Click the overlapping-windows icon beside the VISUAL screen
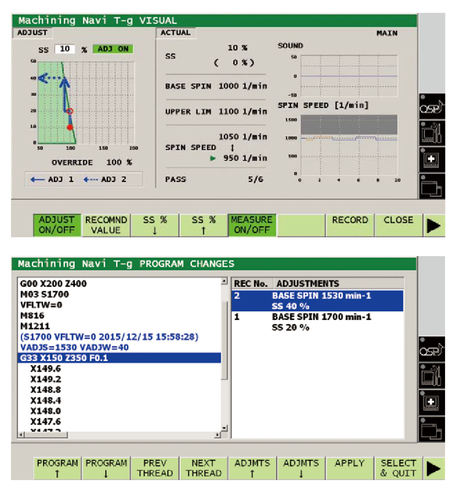457x492 pixels. [x=432, y=186]
